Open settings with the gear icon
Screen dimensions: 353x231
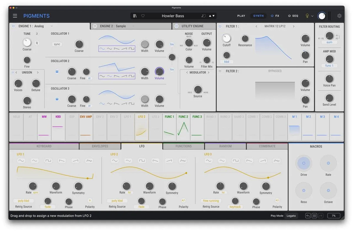[339, 16]
